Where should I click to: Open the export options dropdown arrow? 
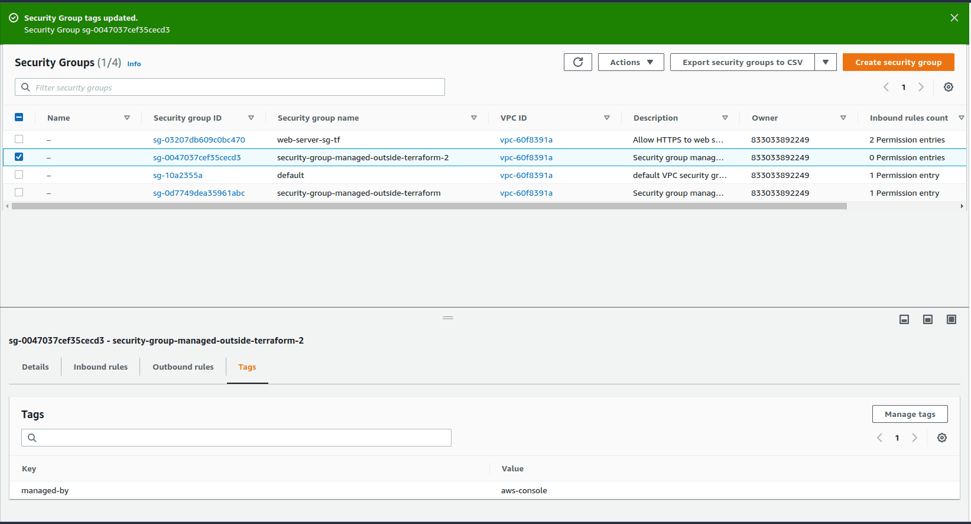click(x=826, y=62)
